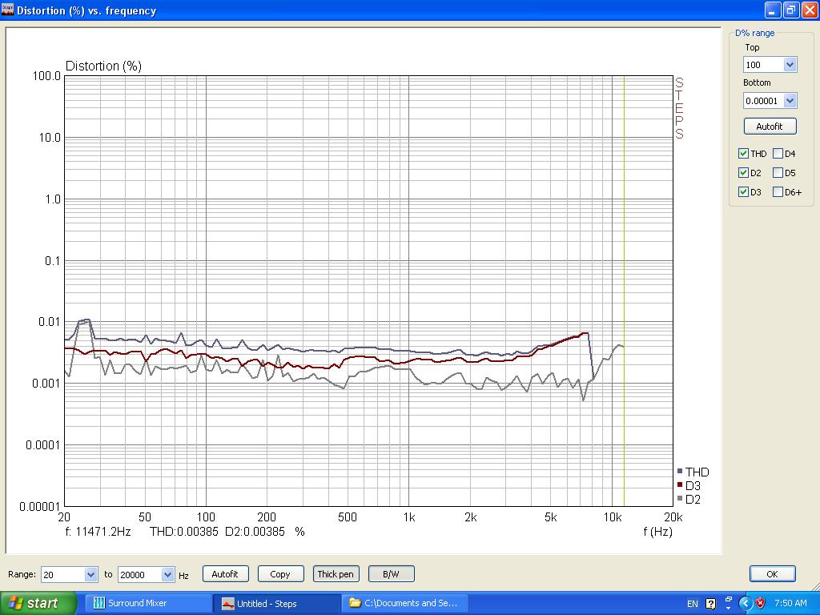Viewport: 820px width, 615px height.
Task: Enable the D6+ checkbox
Action: [778, 192]
